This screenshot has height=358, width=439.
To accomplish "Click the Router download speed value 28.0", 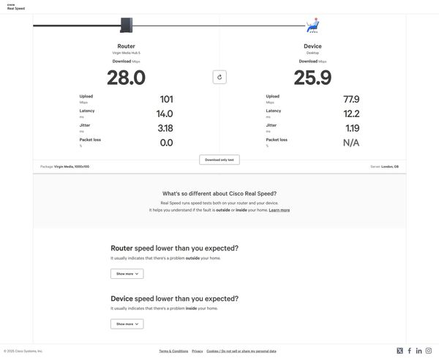I will 126,78.
